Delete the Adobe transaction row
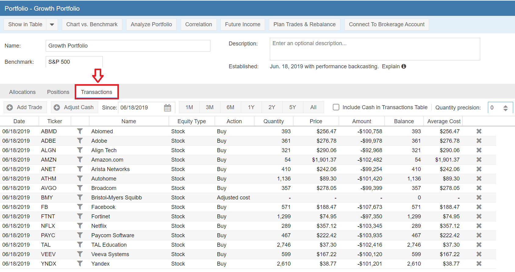The image size is (515, 272). tap(479, 141)
